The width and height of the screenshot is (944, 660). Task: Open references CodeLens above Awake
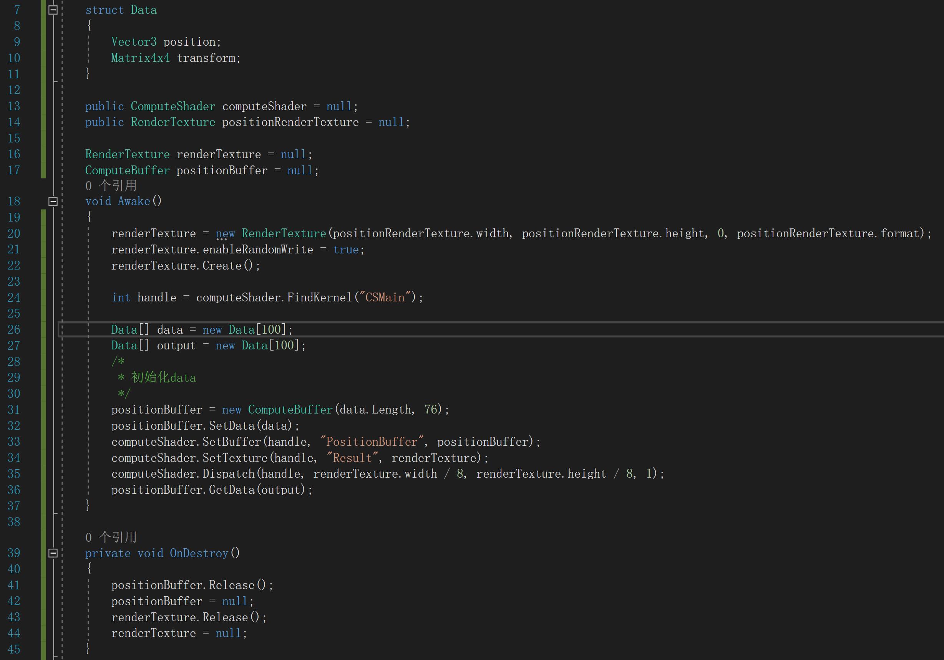pos(111,186)
